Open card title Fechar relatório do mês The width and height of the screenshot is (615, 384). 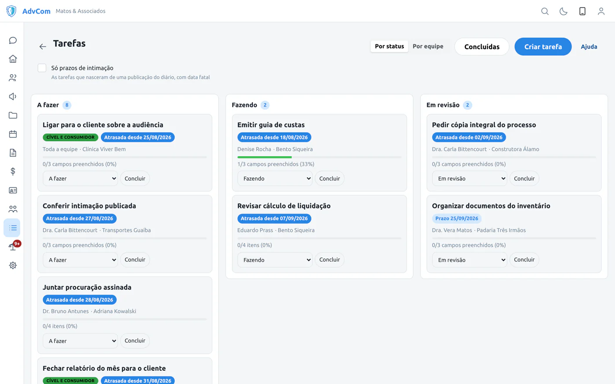click(x=104, y=368)
